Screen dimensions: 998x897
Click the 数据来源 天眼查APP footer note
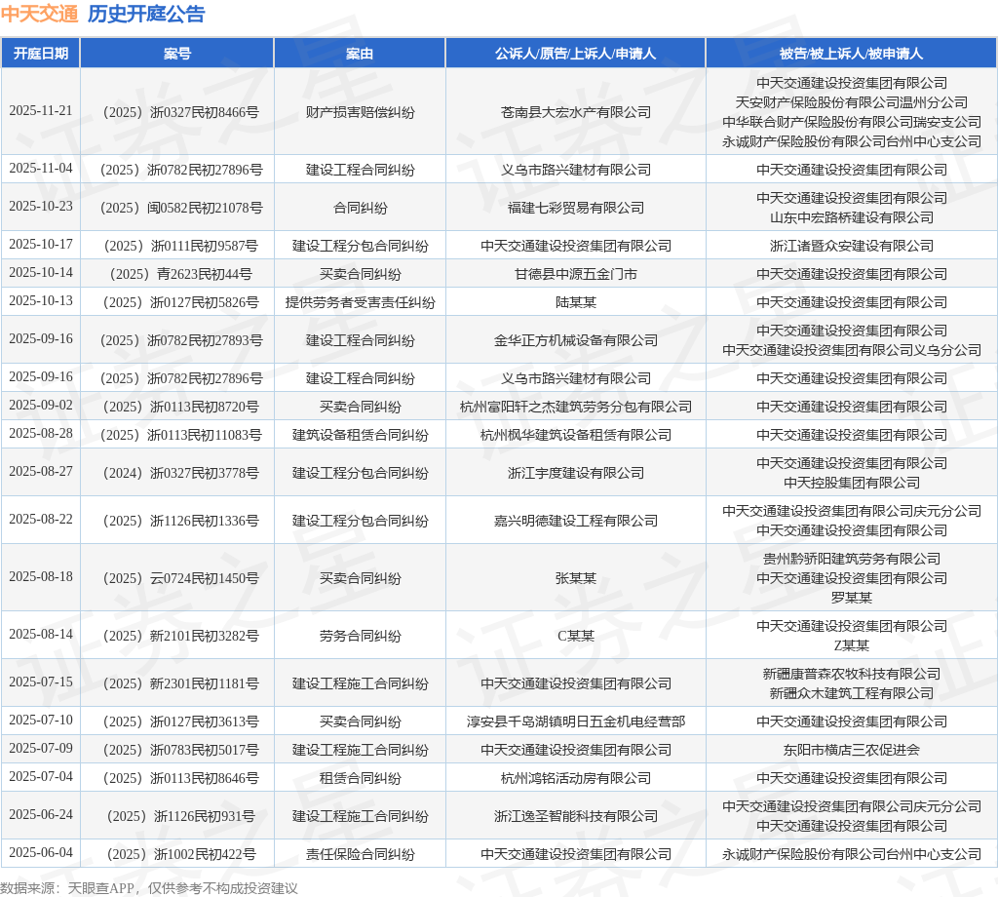click(x=149, y=888)
